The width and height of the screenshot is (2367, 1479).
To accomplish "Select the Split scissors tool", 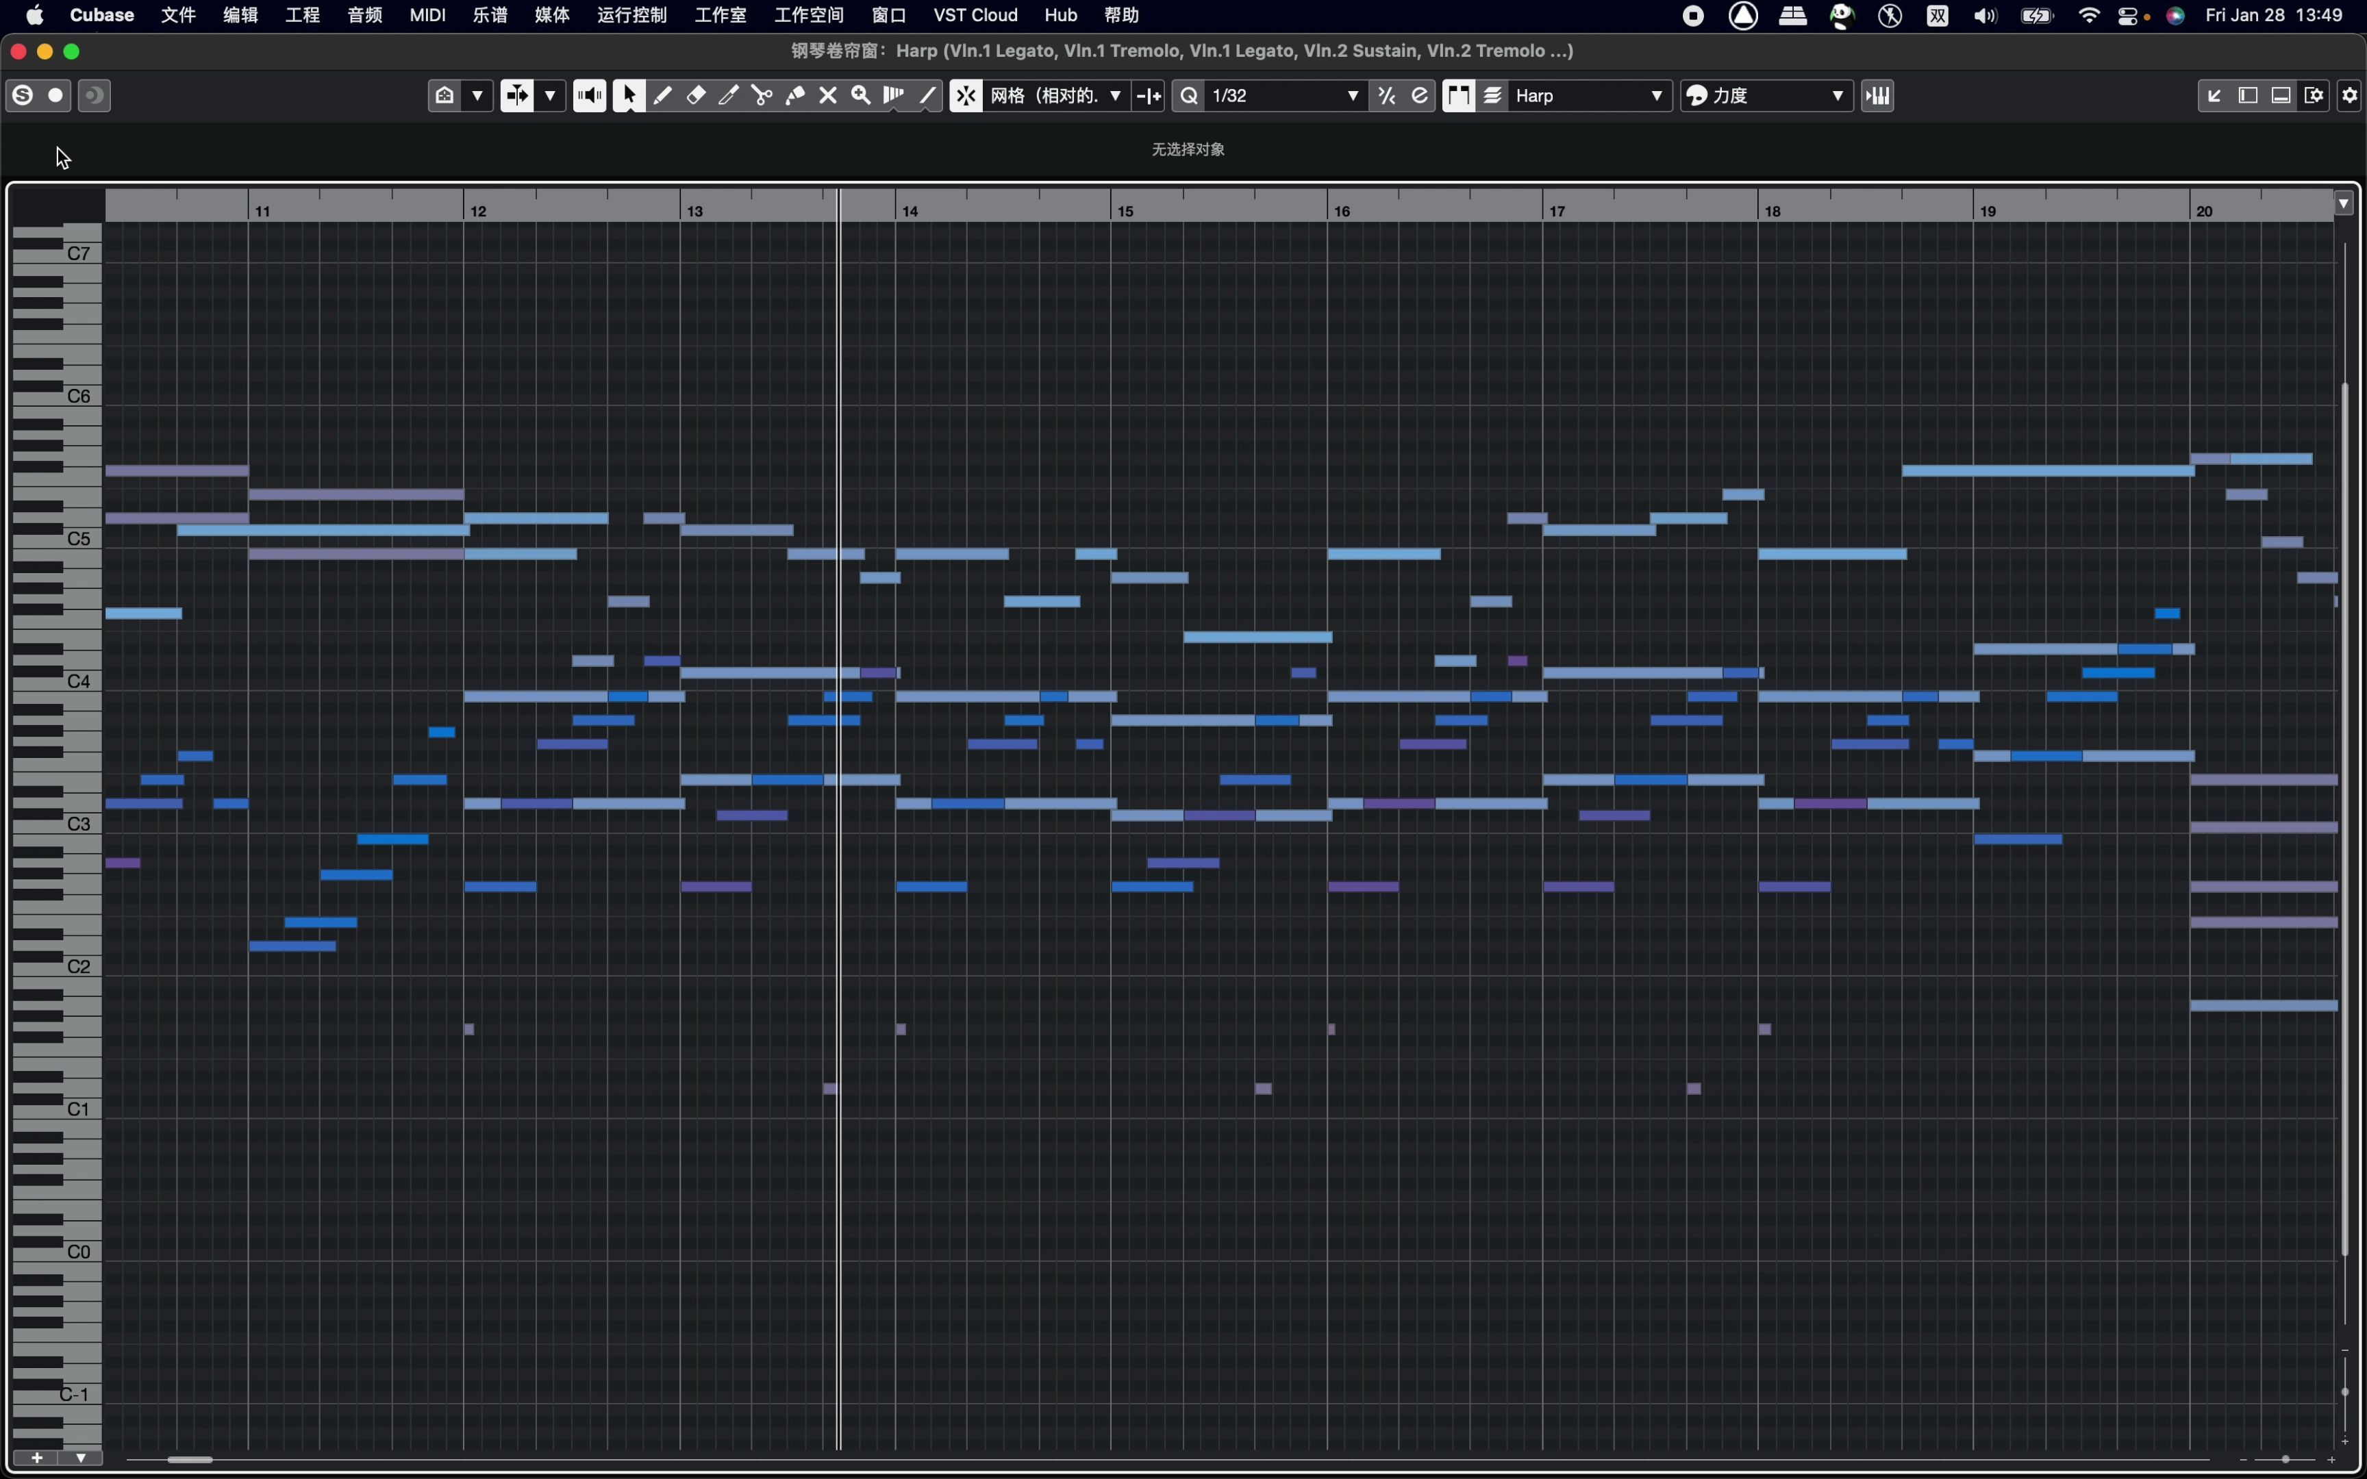I will (x=762, y=95).
